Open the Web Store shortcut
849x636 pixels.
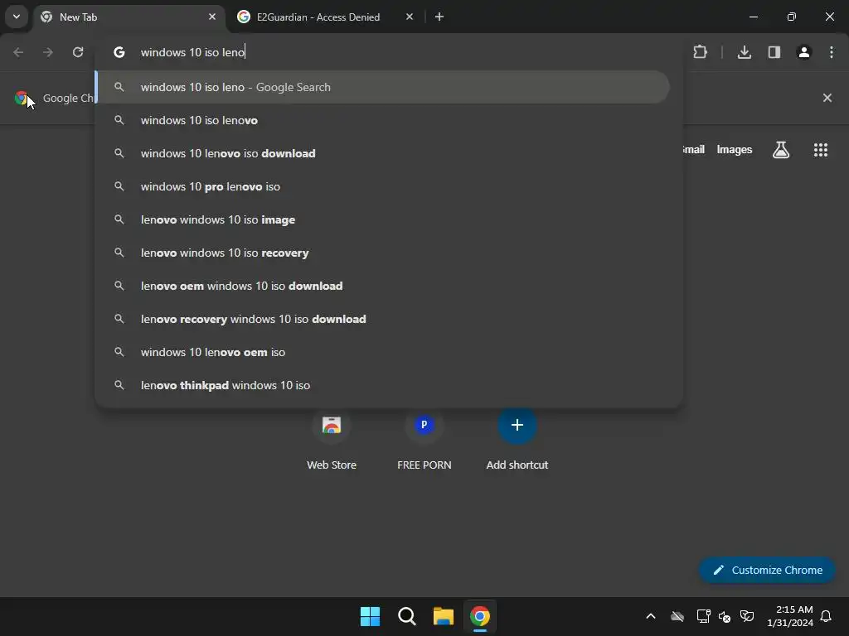[x=332, y=441]
